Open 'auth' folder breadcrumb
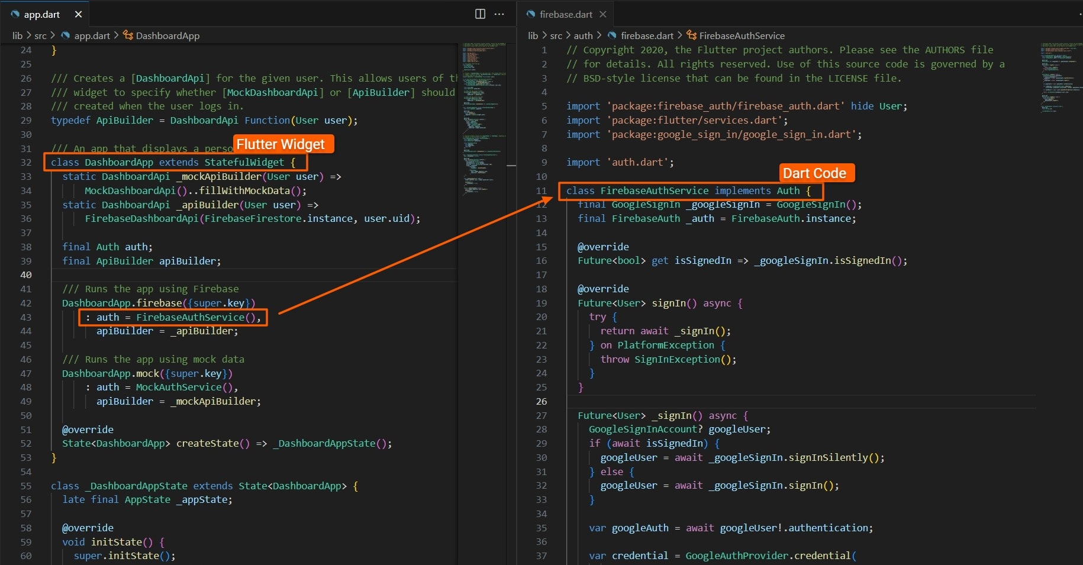 [x=583, y=35]
